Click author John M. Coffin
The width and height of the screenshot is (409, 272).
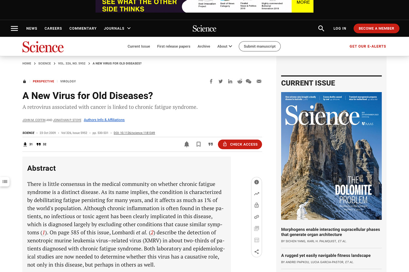click(34, 120)
